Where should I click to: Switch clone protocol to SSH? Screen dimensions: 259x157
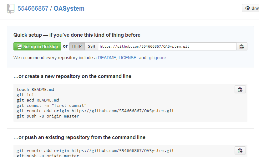tap(91, 46)
